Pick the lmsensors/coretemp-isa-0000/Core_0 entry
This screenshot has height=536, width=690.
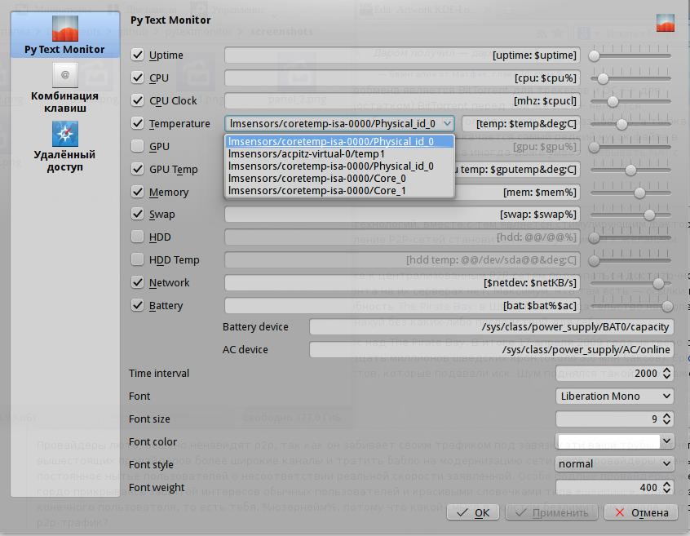tap(317, 178)
